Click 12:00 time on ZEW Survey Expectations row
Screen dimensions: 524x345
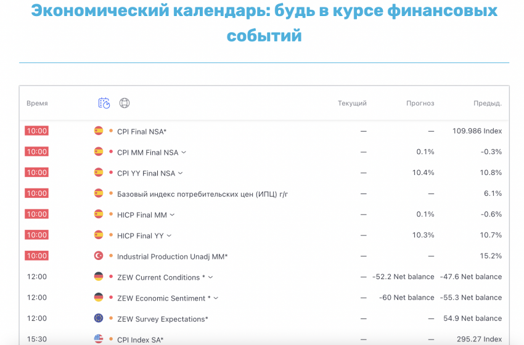[x=37, y=319]
